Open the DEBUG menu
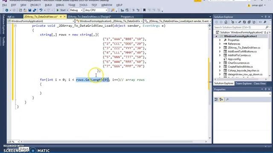The height and width of the screenshot is (153, 273). (x=60, y=5)
